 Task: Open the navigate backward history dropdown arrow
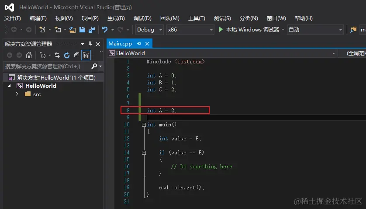coord(21,30)
